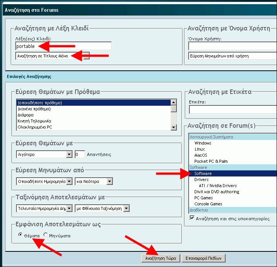Select 'Διάφορα' prefix option
The height and width of the screenshot is (267, 277).
click(94, 115)
